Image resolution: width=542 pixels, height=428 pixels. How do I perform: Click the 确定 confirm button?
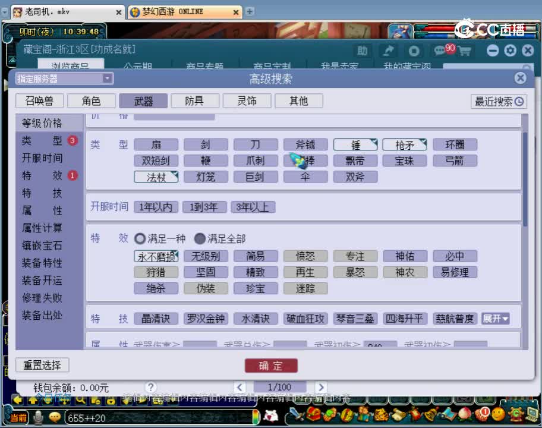click(271, 366)
